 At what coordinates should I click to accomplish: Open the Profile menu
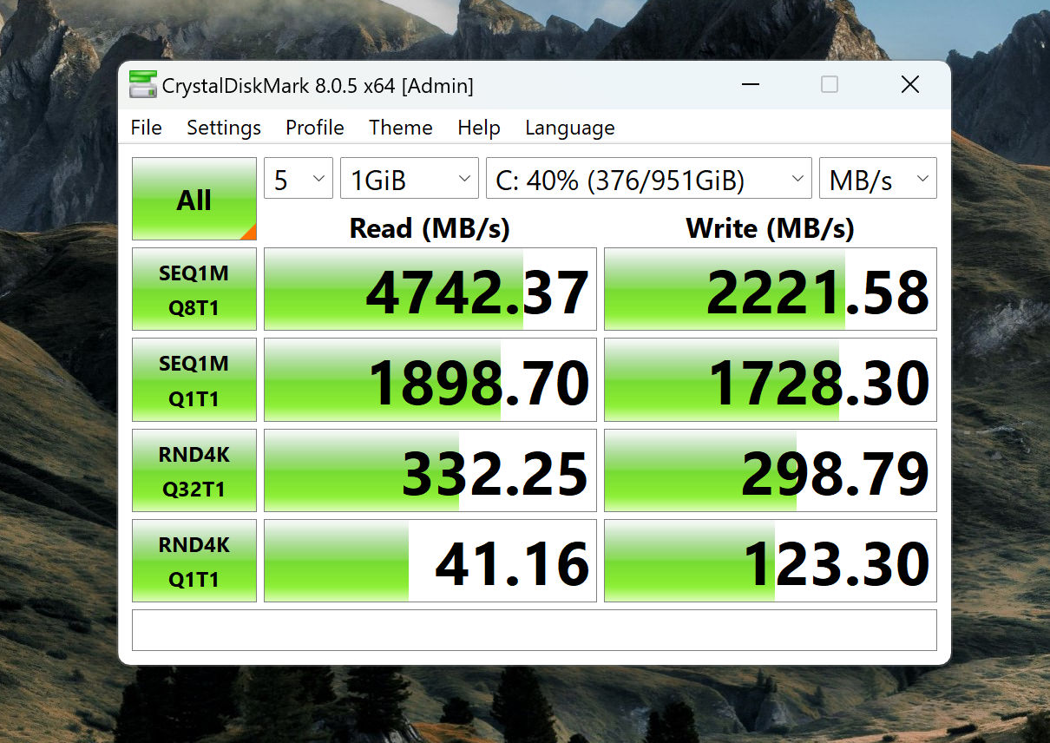click(x=314, y=128)
